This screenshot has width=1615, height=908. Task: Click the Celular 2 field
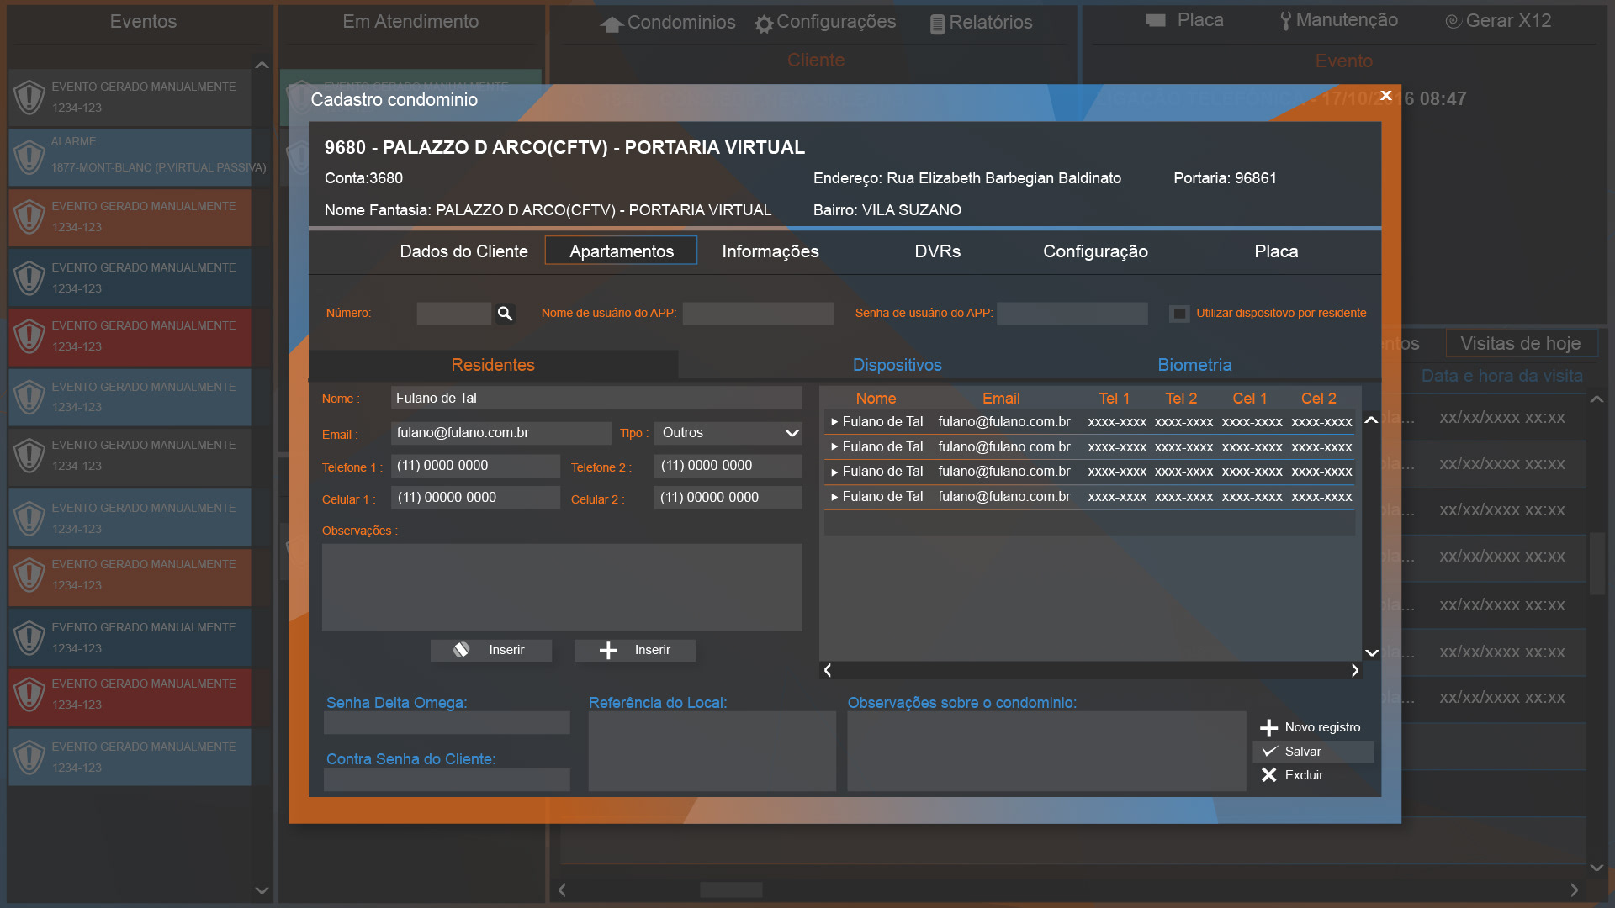pyautogui.click(x=728, y=498)
